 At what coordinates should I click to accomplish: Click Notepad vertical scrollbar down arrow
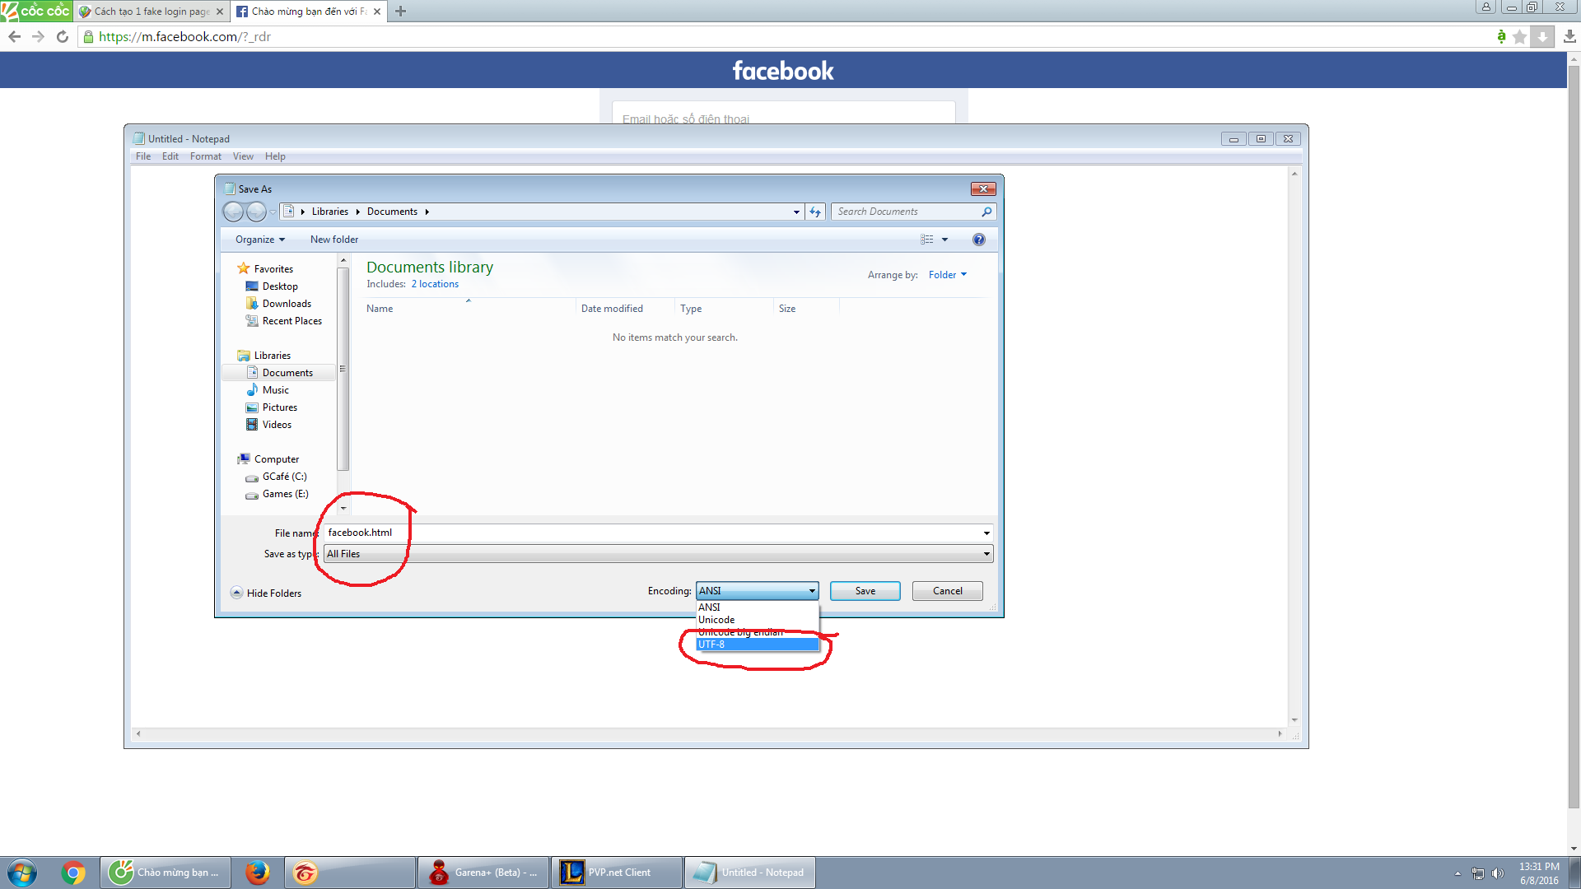point(1294,720)
